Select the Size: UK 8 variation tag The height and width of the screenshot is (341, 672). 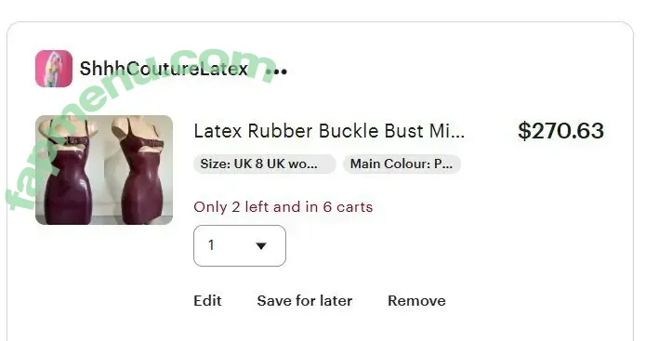264,164
